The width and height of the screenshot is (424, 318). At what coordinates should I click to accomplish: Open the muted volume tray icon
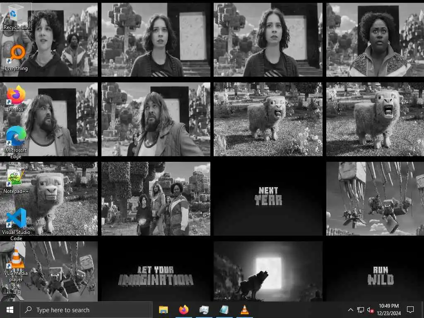click(x=370, y=310)
